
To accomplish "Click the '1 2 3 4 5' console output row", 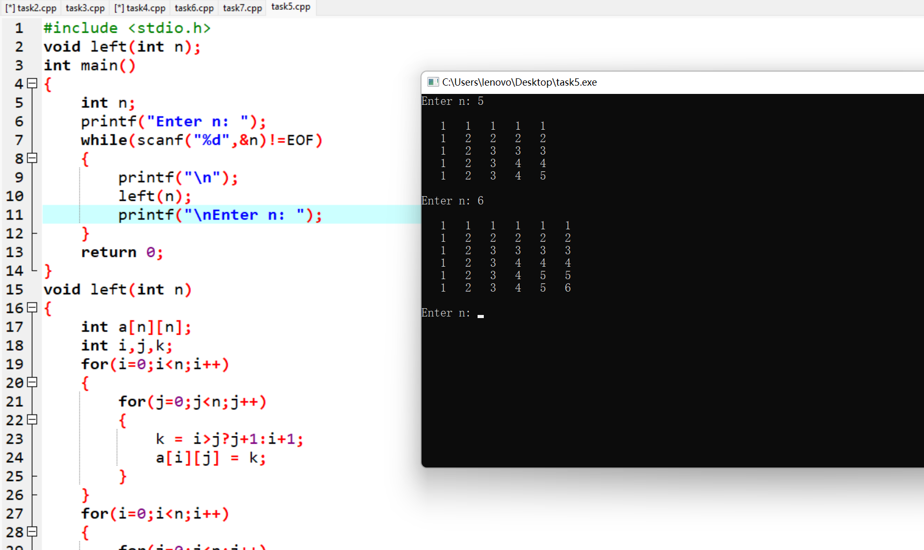I will point(493,176).
